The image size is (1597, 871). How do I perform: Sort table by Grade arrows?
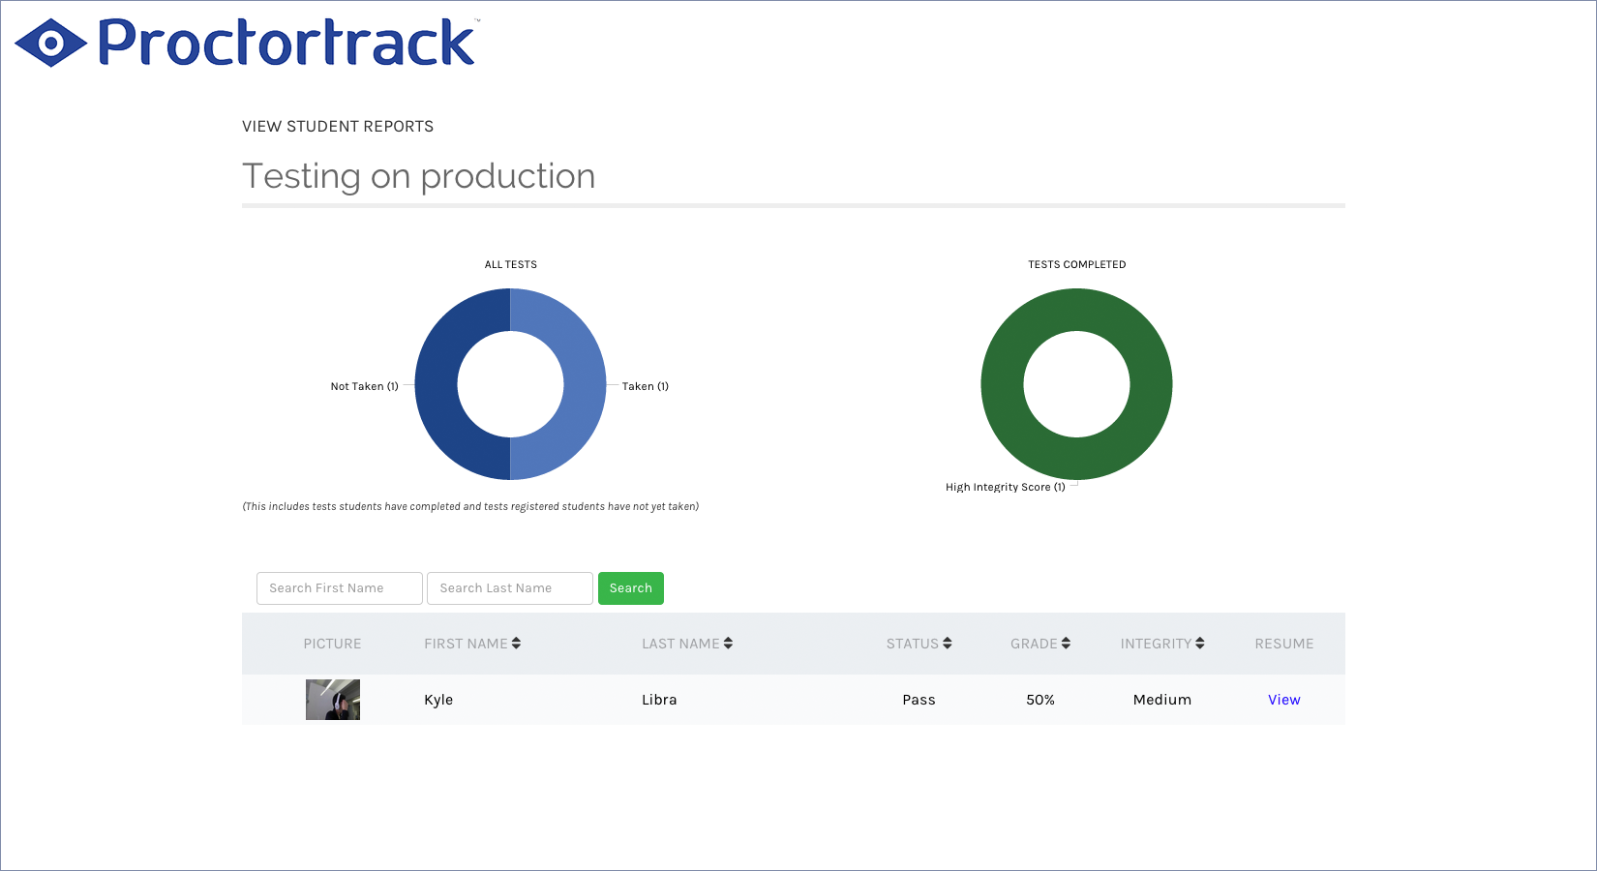(1066, 644)
